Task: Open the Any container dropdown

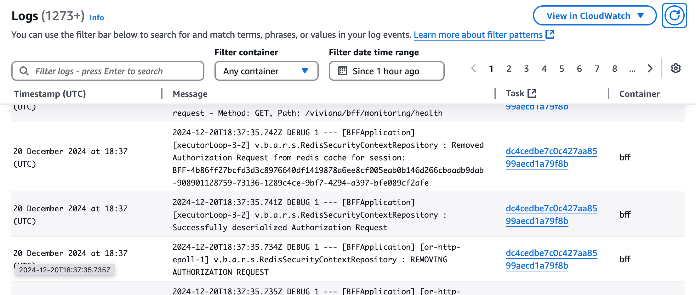Action: [x=266, y=71]
